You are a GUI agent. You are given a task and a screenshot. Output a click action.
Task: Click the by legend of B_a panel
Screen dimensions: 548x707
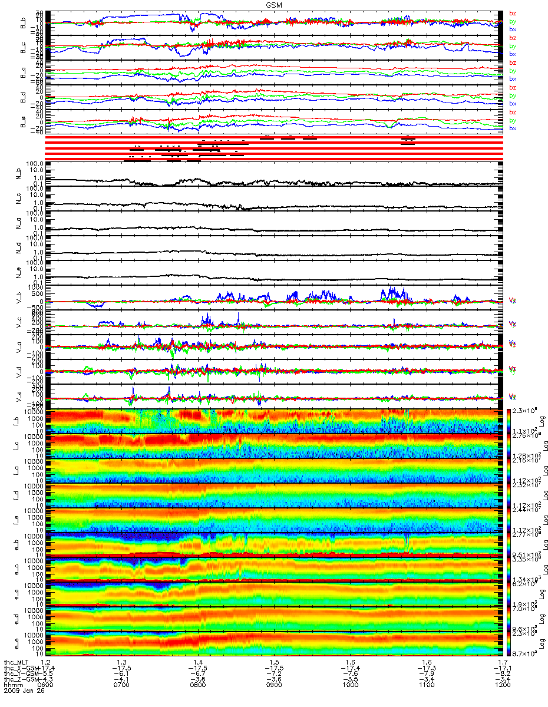[513, 71]
